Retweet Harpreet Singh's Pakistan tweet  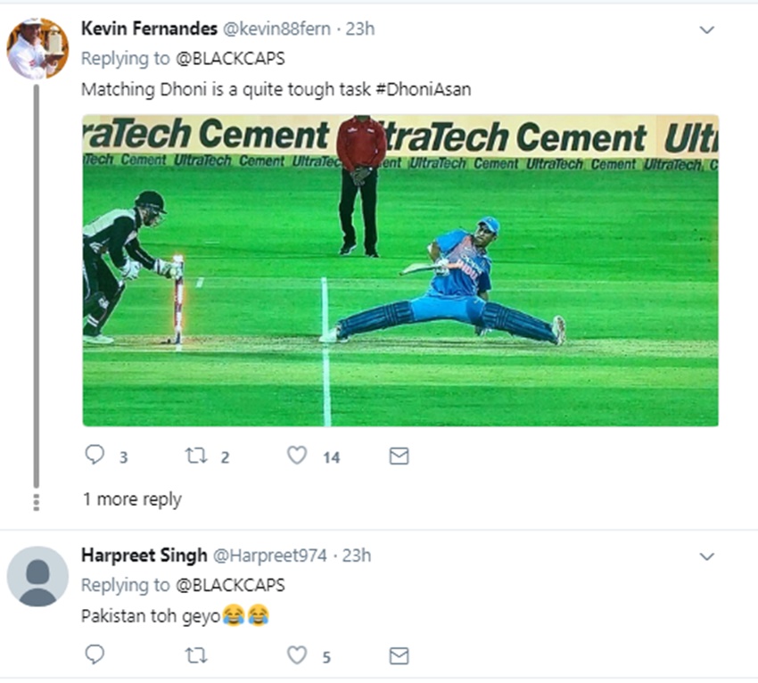194,656
